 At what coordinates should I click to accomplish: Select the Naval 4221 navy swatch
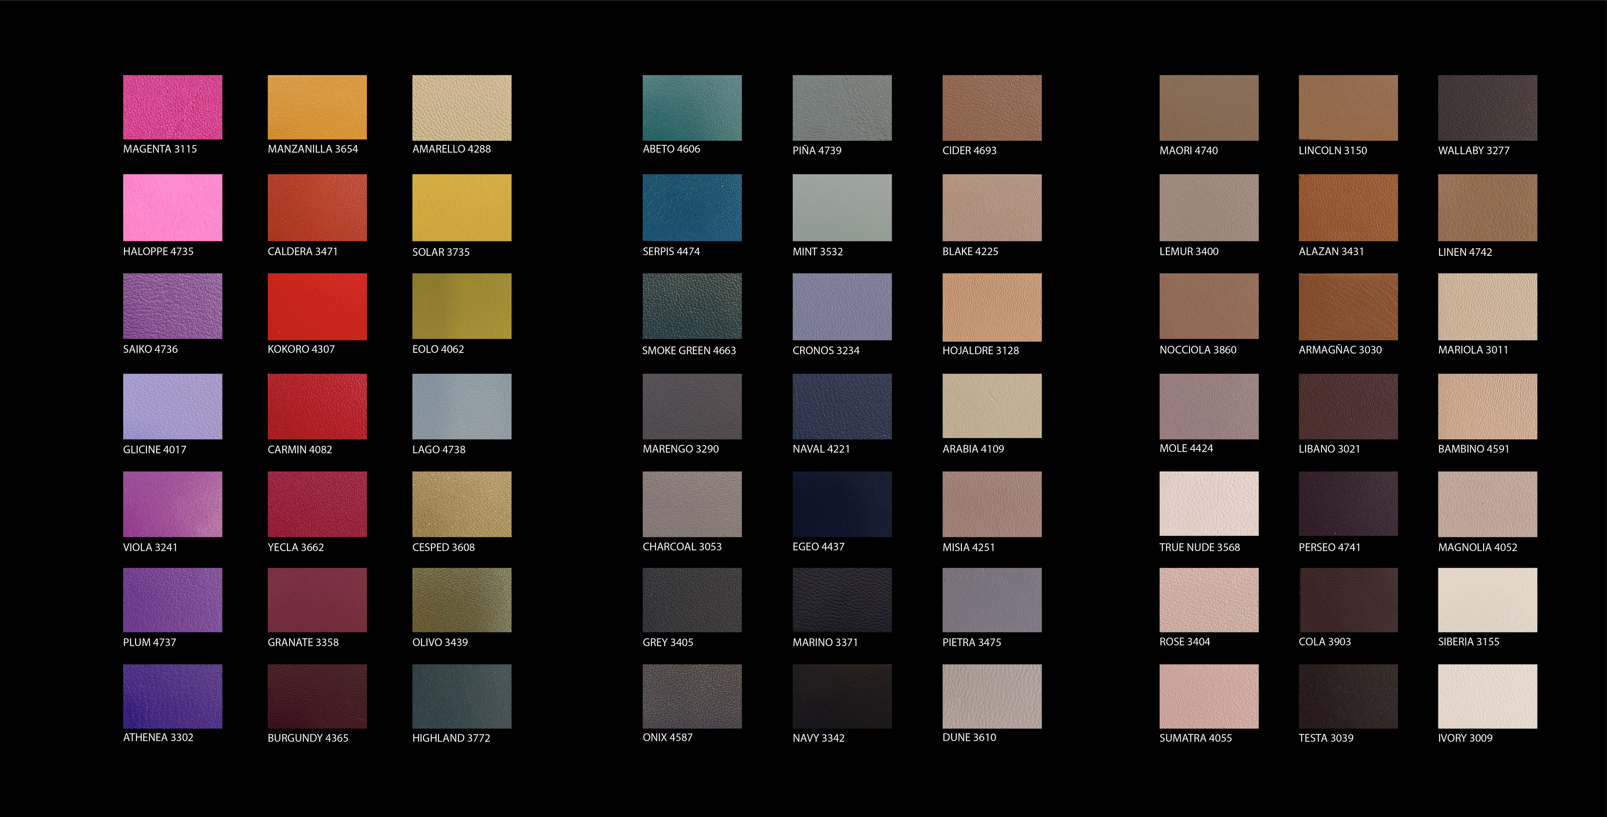(x=842, y=406)
